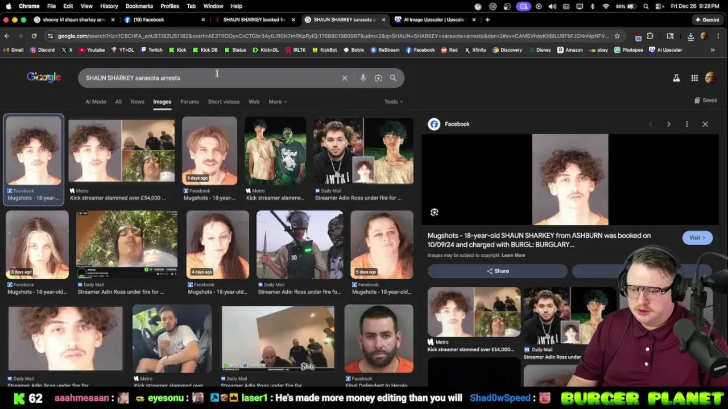Open the Wi-Fi status menu
This screenshot has width=728, height=409.
pyautogui.click(x=605, y=6)
